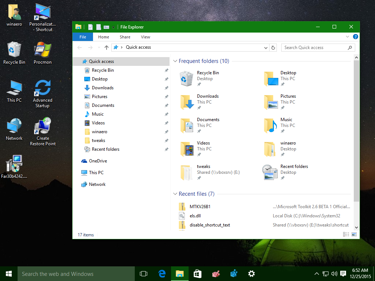Open Help via the question mark button
The image size is (375, 281).
(355, 37)
